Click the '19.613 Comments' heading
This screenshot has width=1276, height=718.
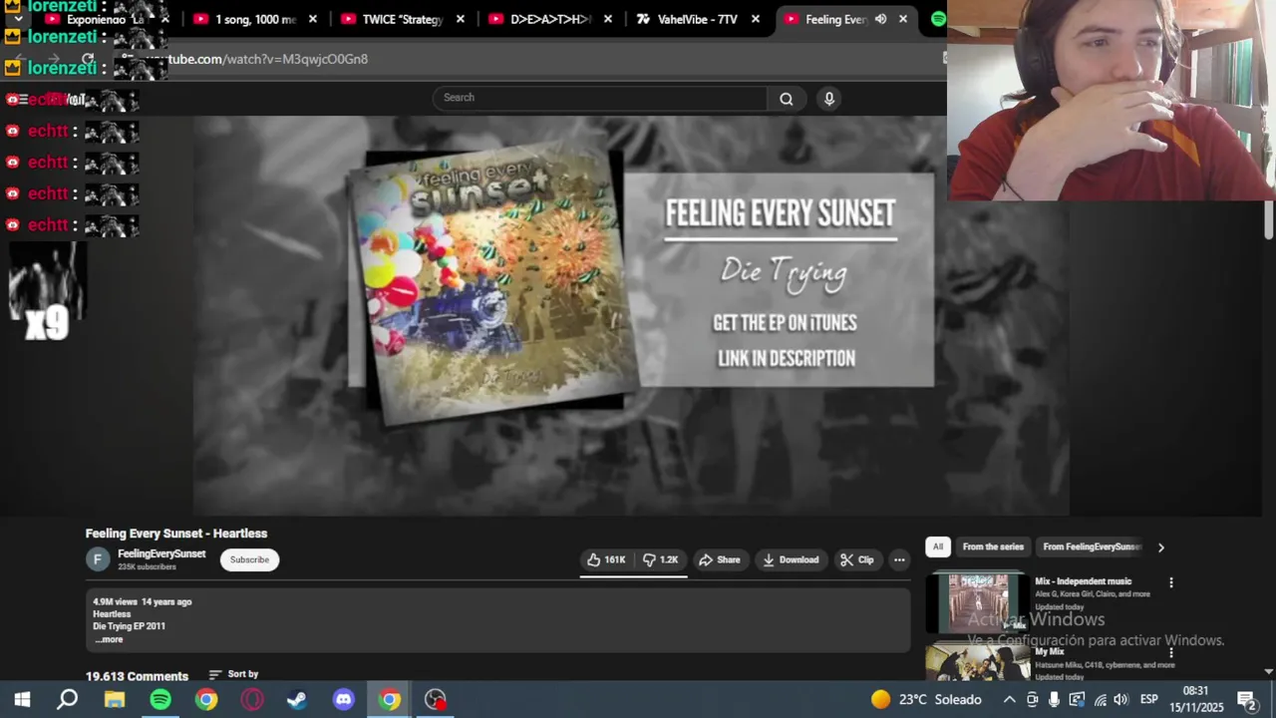click(x=137, y=676)
